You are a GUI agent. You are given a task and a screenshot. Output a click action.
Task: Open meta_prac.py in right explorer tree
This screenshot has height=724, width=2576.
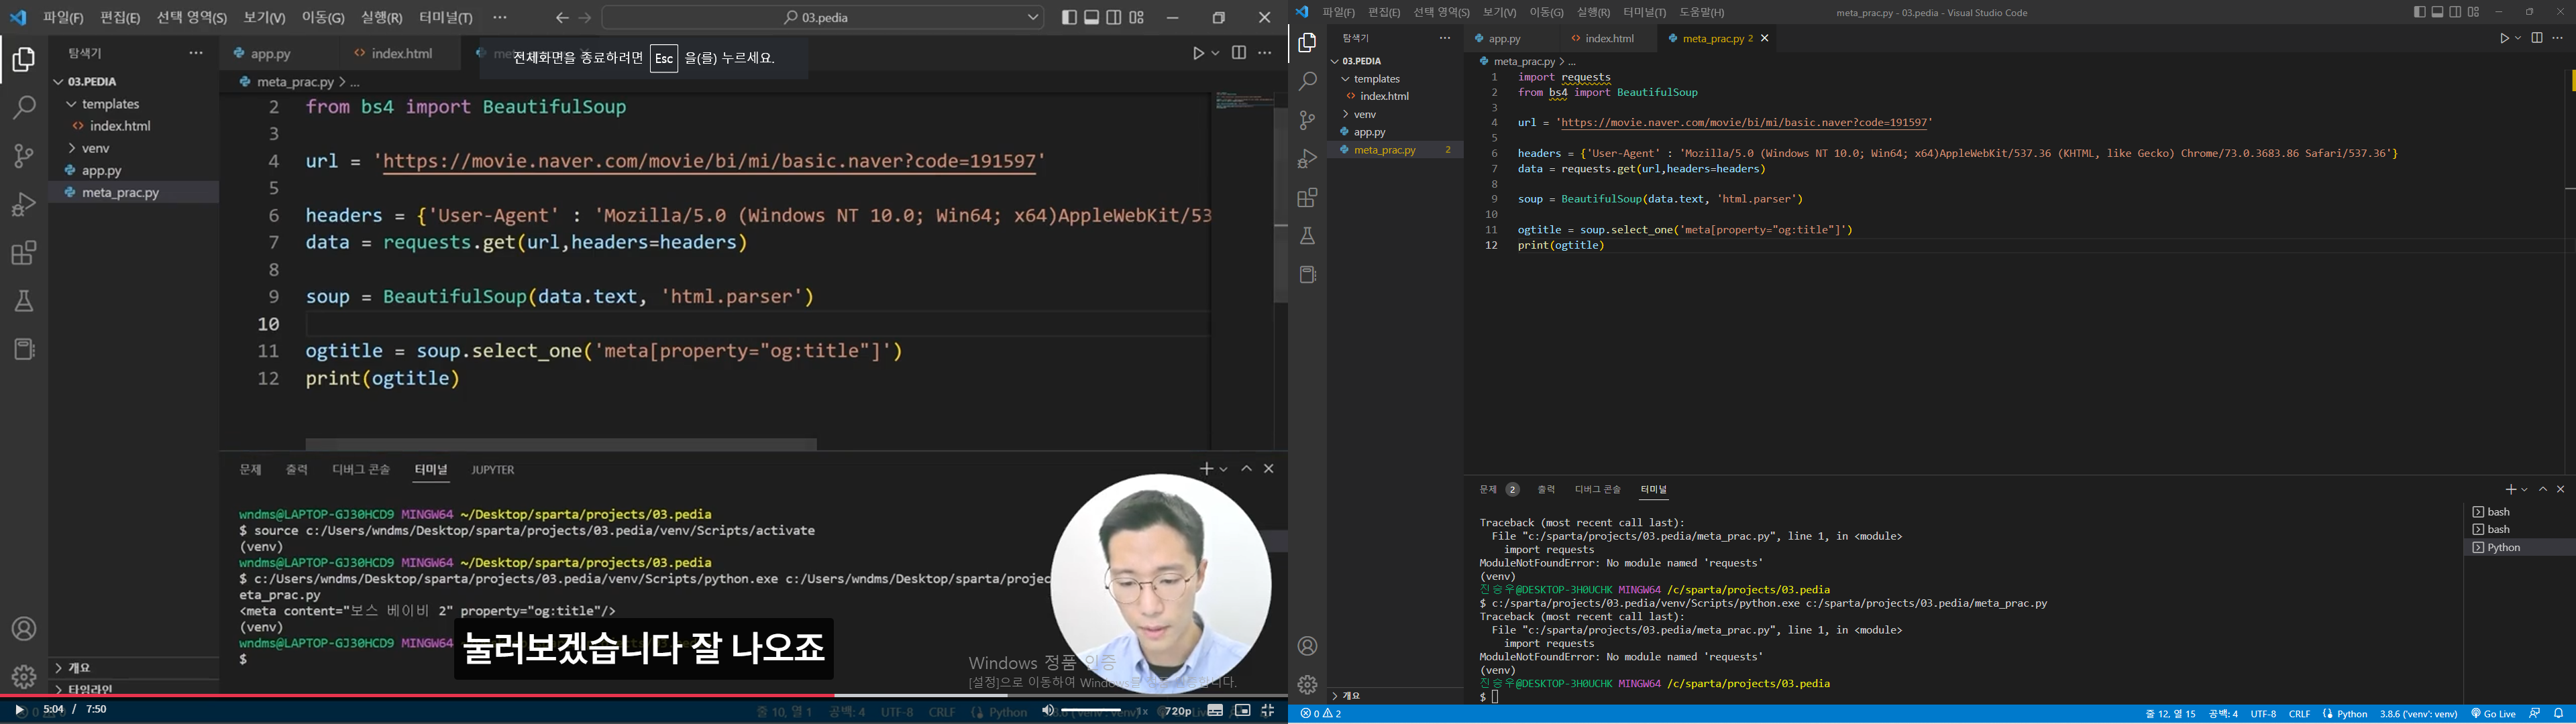point(1395,150)
